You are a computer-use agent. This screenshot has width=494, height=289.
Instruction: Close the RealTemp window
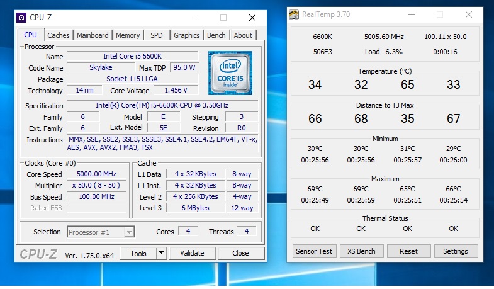pyautogui.click(x=469, y=15)
